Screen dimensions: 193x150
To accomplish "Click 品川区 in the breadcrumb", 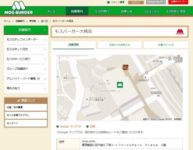I will [45, 21].
